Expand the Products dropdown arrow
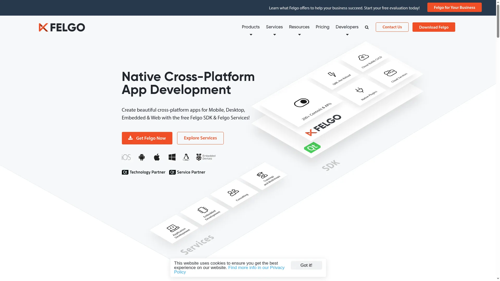The image size is (500, 281). [x=251, y=35]
